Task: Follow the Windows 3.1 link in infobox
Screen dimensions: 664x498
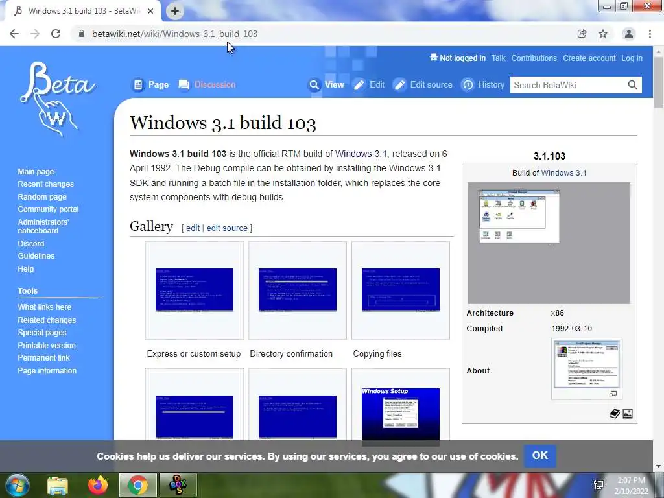Action: 563,172
